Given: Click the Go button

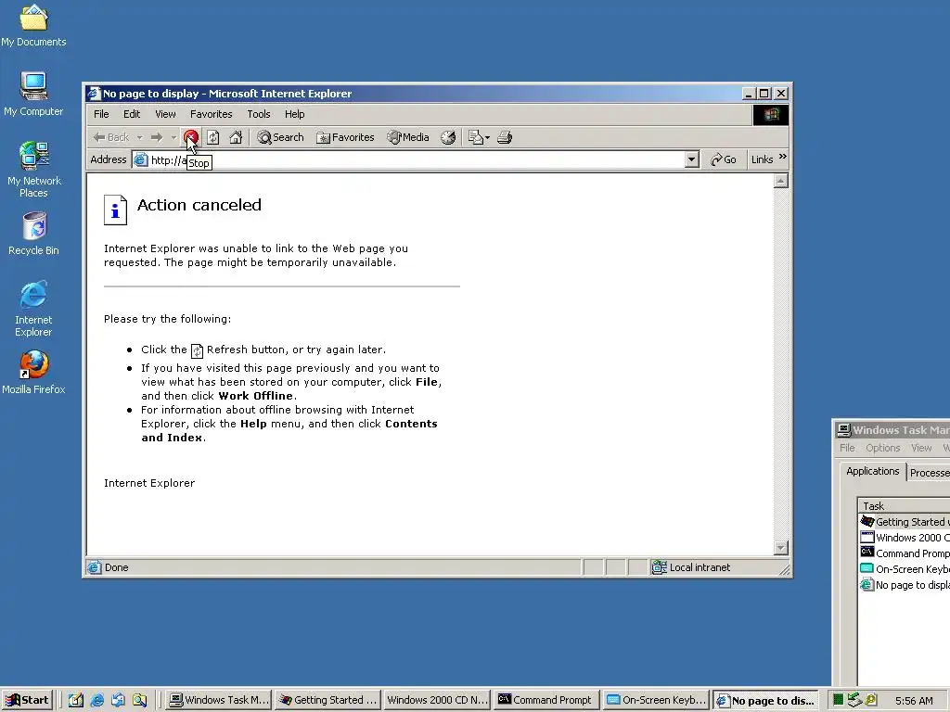Looking at the screenshot, I should pos(723,159).
